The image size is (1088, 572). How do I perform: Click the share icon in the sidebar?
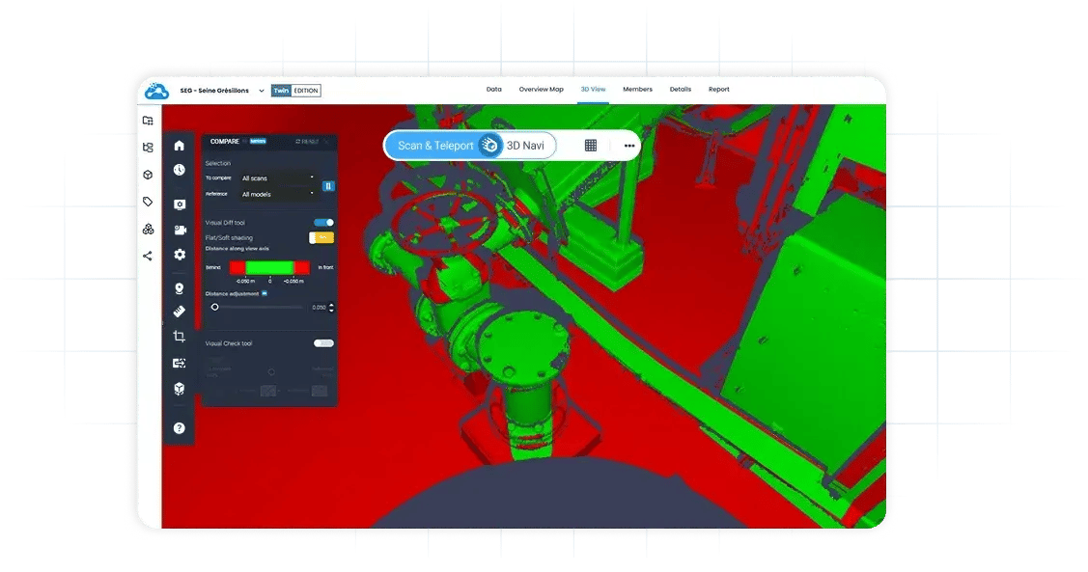click(148, 256)
